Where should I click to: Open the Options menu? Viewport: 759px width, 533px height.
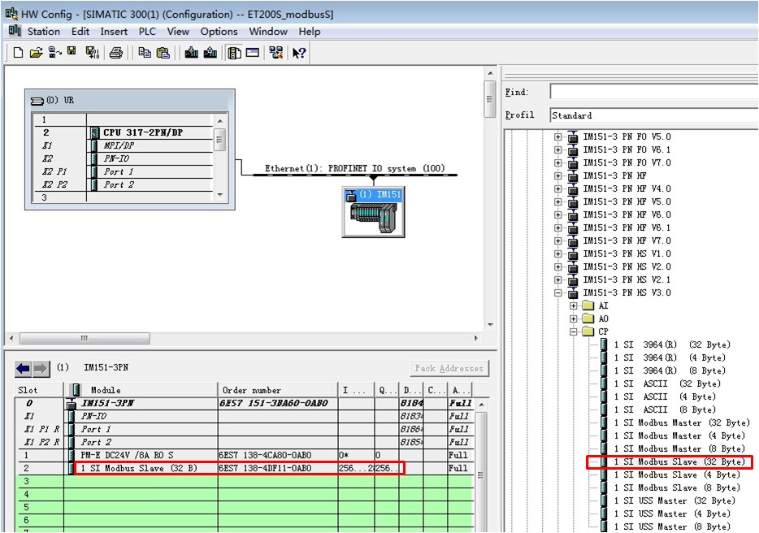(219, 32)
